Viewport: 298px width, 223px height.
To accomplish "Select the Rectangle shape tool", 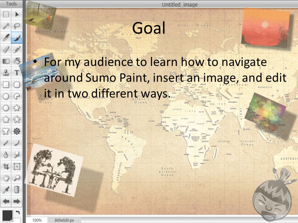I will (x=6, y=84).
